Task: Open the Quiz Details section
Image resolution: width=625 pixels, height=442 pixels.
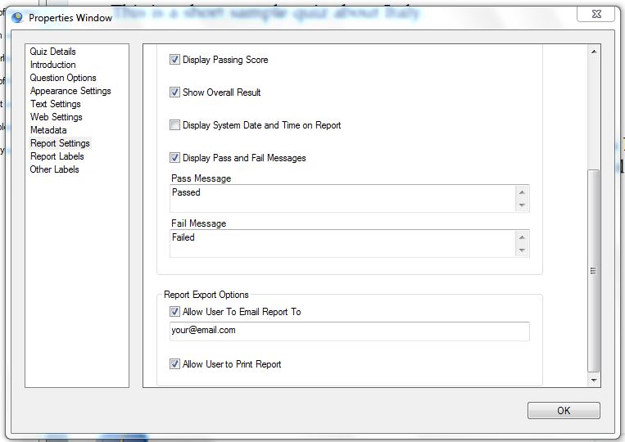Action: pos(52,52)
